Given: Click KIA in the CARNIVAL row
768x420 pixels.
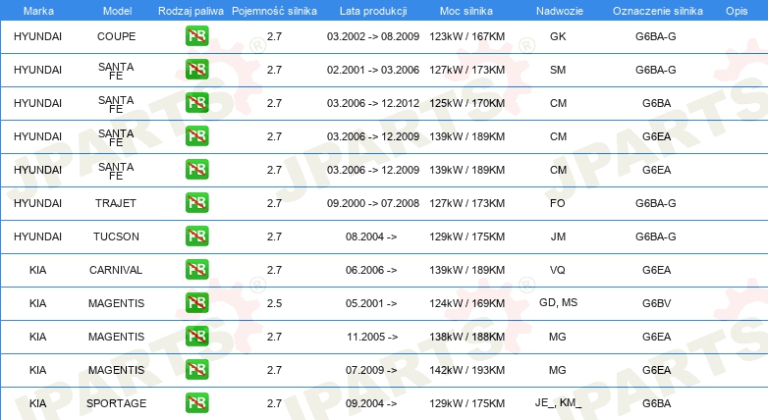Looking at the screenshot, I should pyautogui.click(x=37, y=270).
